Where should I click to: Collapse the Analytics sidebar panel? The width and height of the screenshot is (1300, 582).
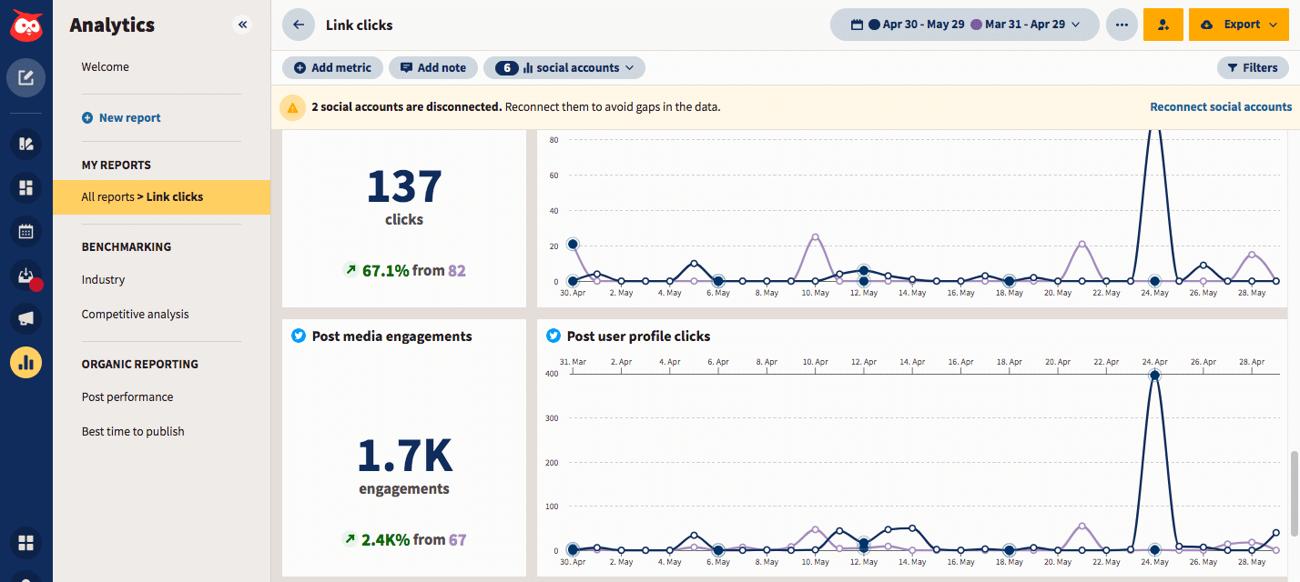click(x=242, y=25)
